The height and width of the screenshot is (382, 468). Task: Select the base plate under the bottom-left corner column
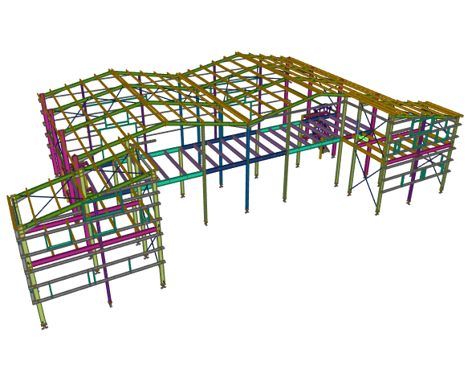click(x=45, y=327)
